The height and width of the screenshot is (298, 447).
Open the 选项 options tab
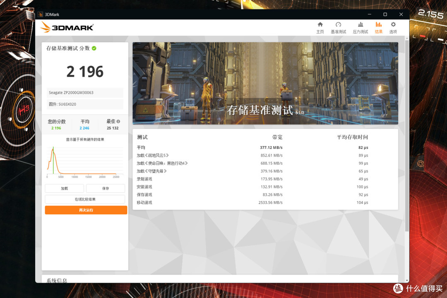[x=393, y=28]
